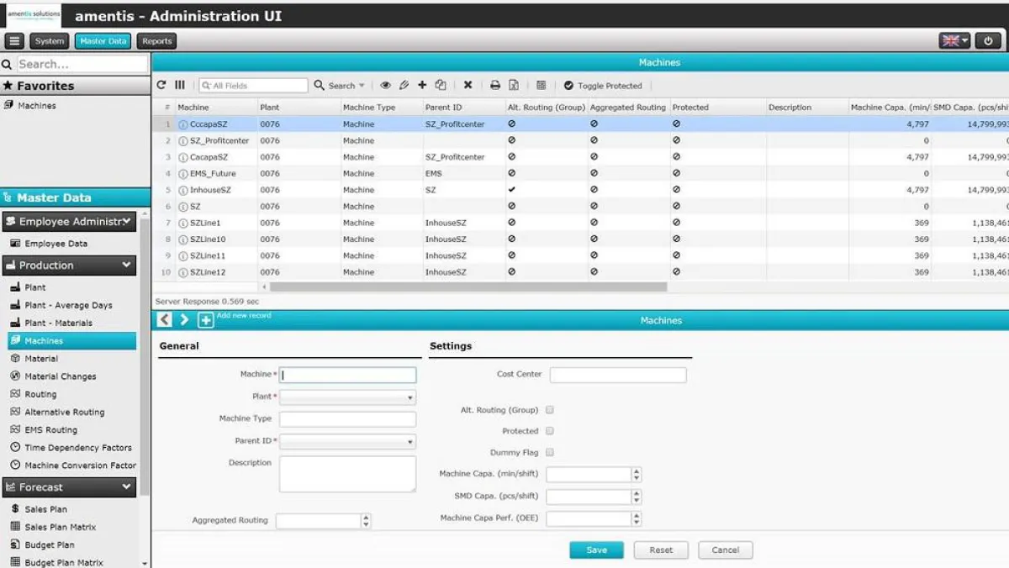The width and height of the screenshot is (1009, 568).
Task: Click the copy record icon
Action: (441, 85)
